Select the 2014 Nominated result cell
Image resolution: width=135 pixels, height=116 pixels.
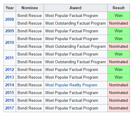pos(119,85)
